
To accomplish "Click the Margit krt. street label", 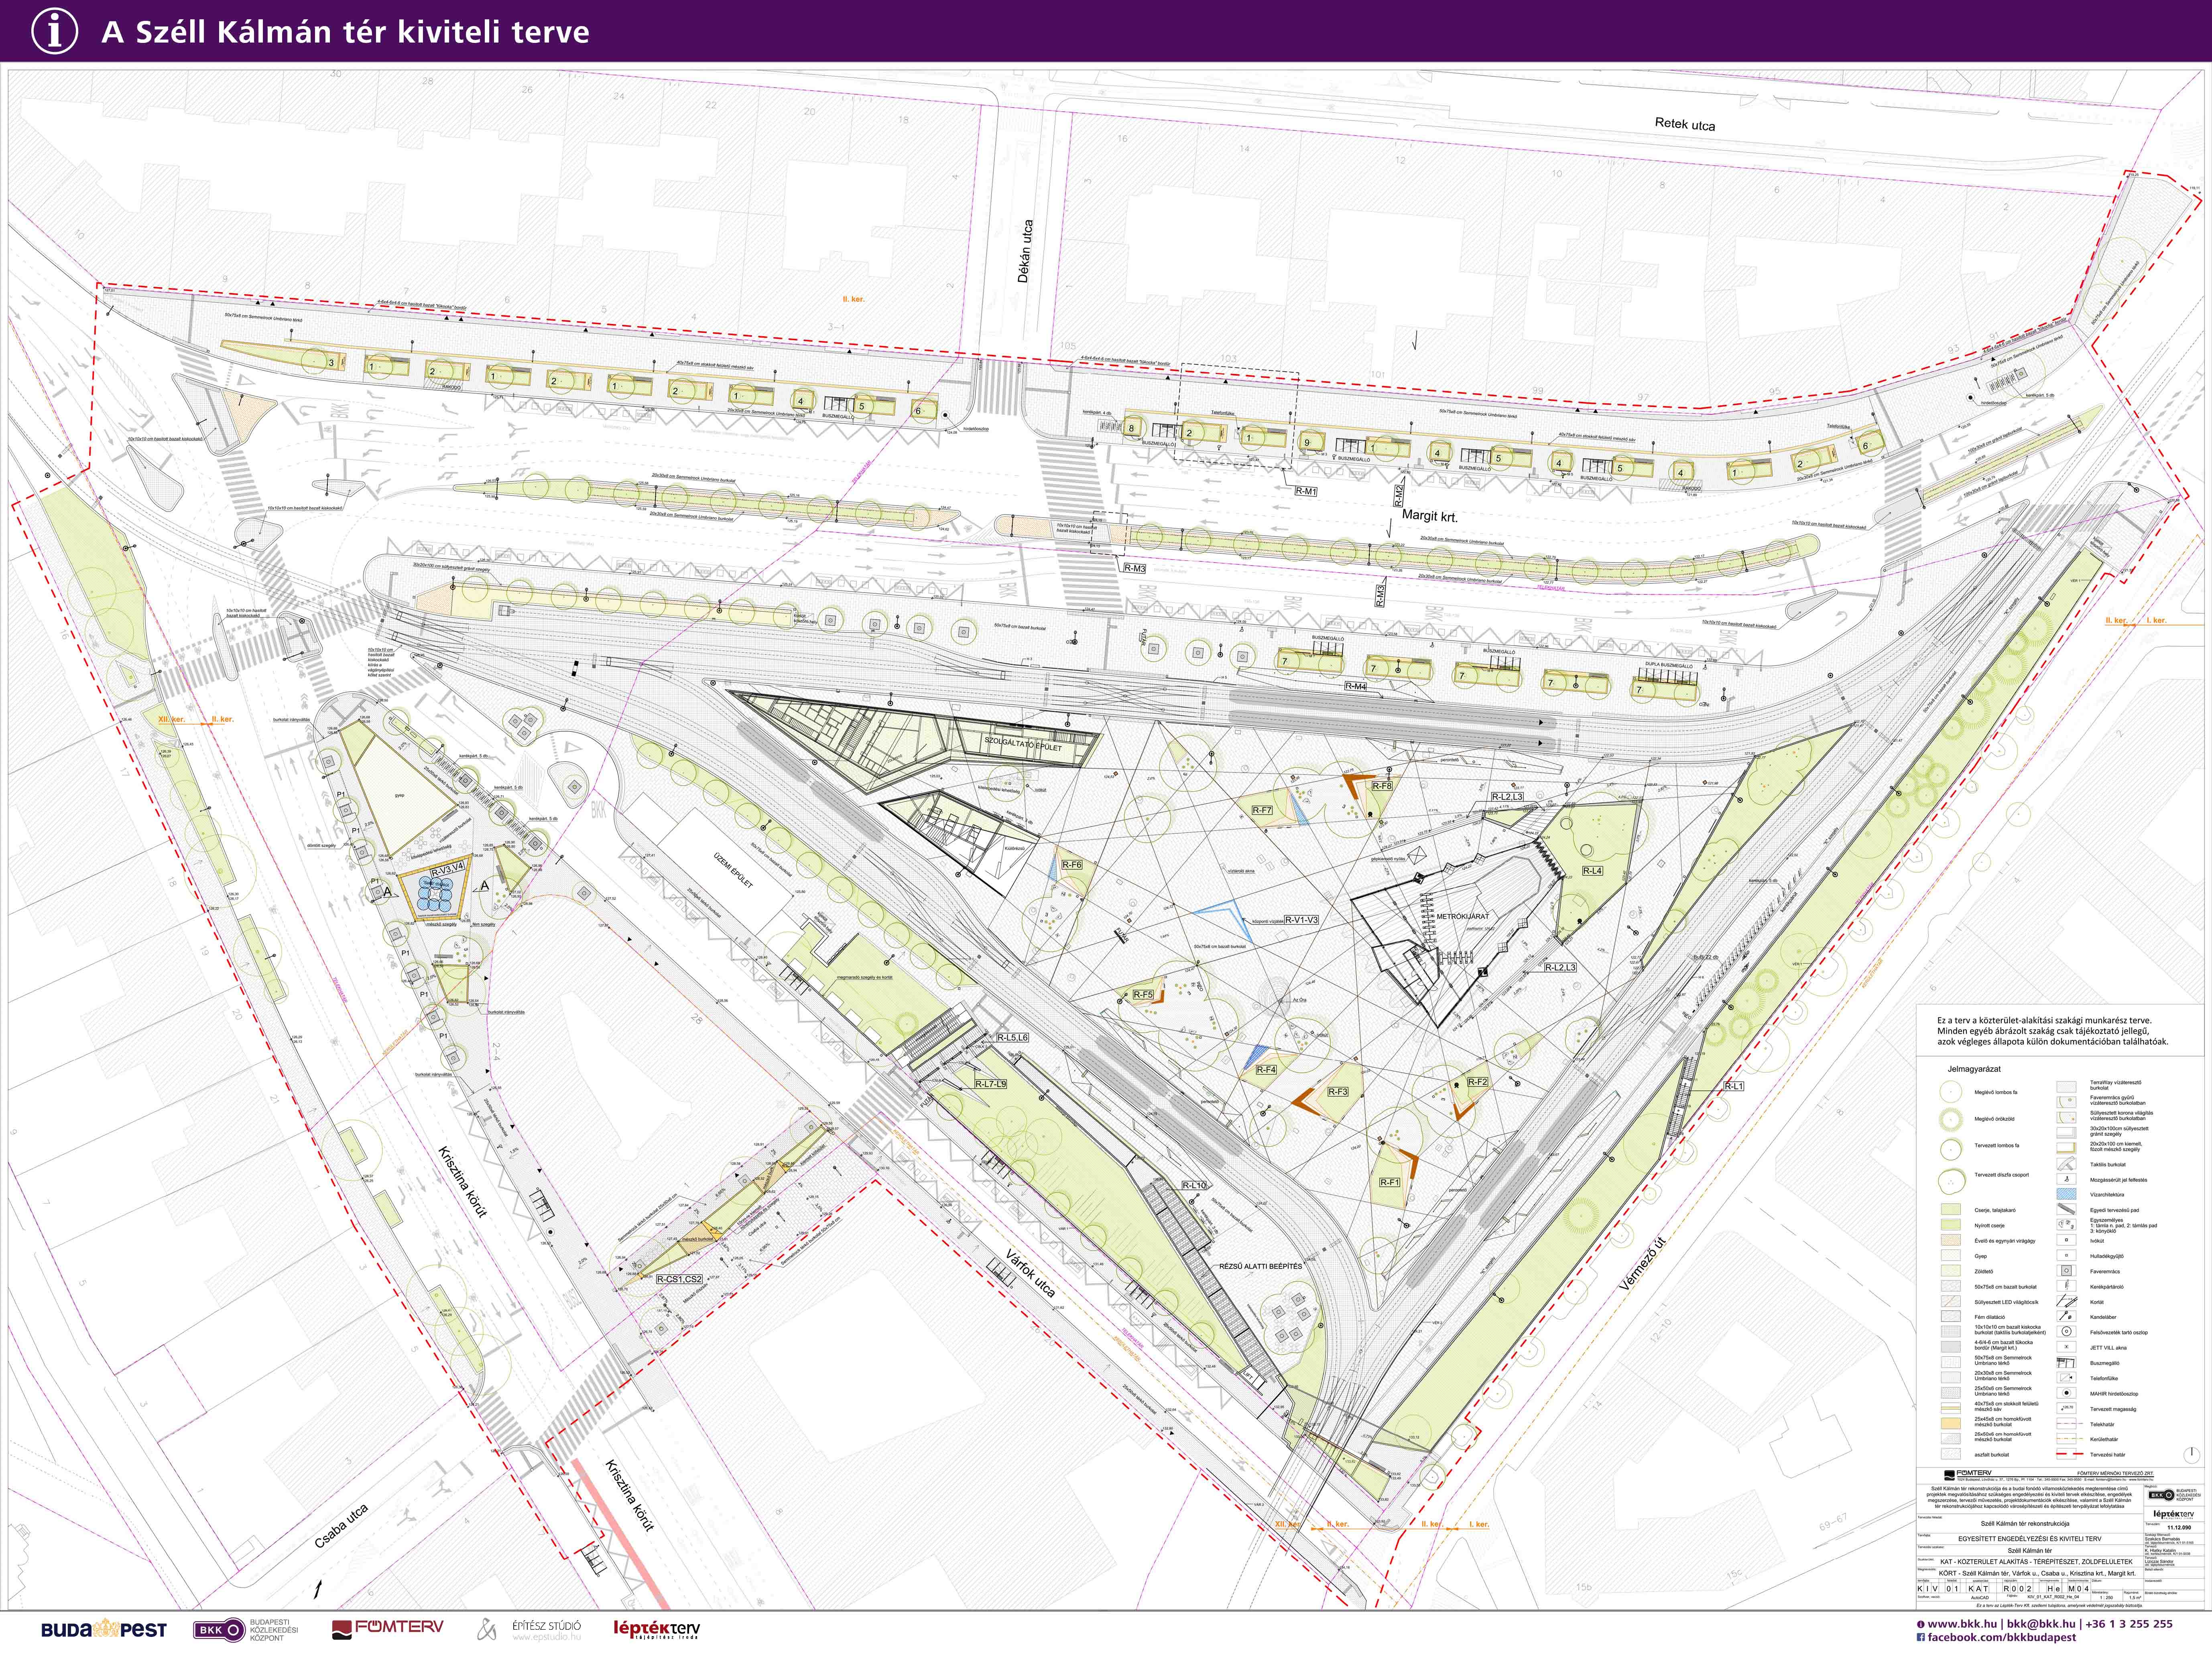I will click(1429, 516).
